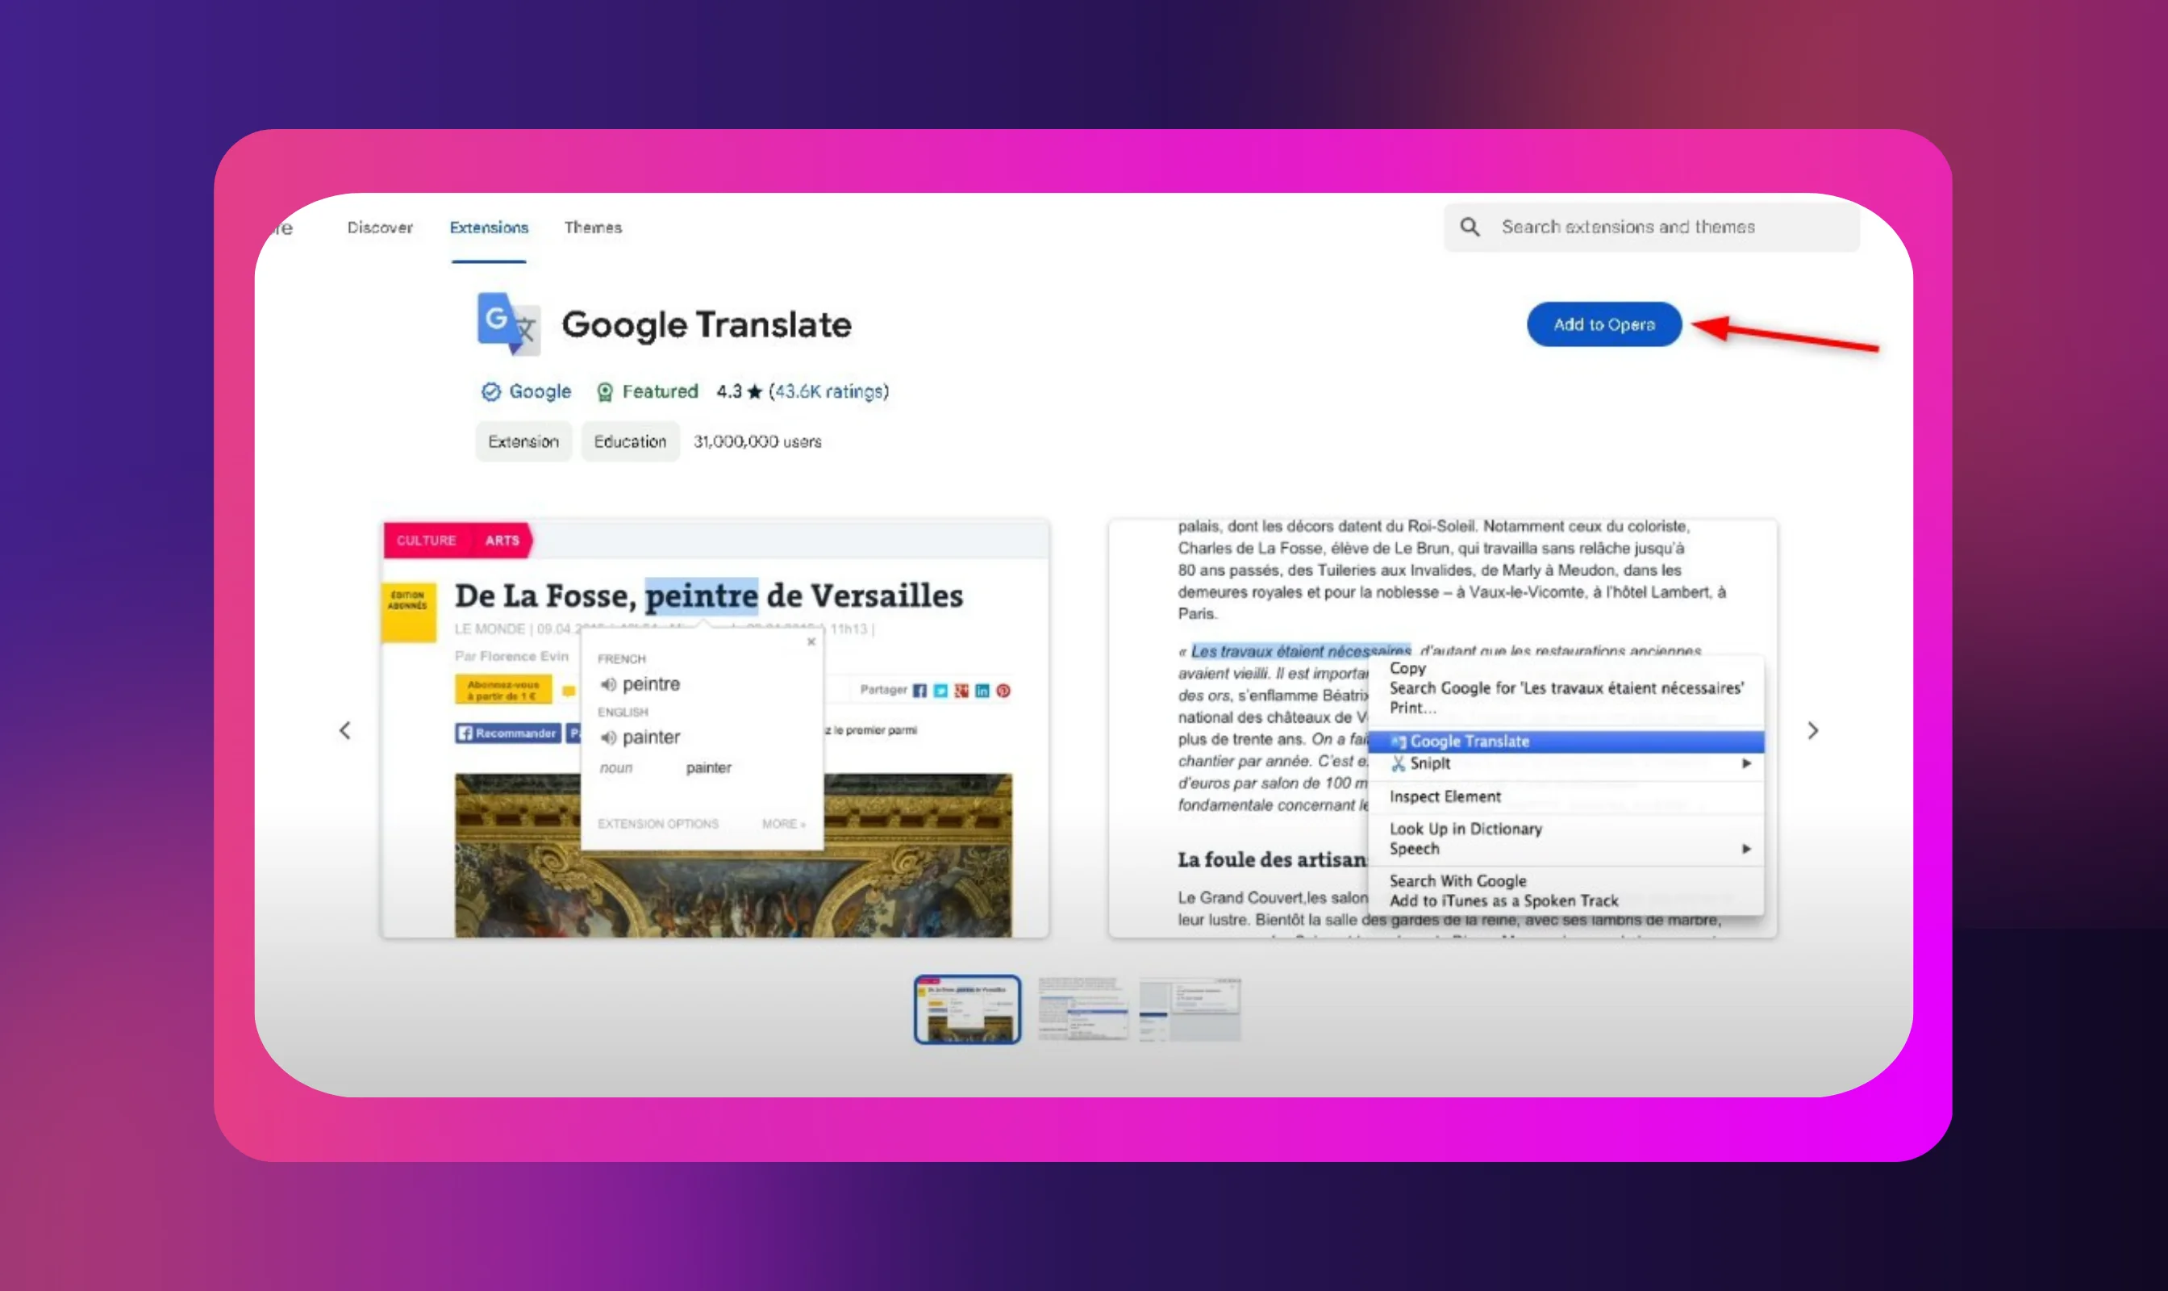Click the SnipIt scissors icon in the context menu

(1399, 763)
